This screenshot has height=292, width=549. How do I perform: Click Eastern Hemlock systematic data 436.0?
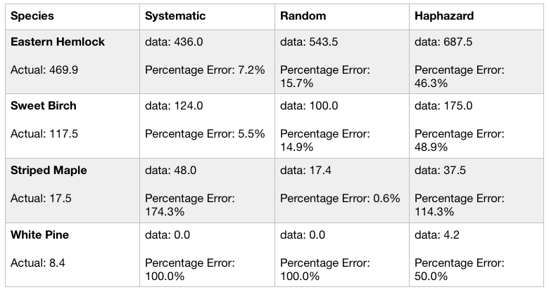(174, 42)
